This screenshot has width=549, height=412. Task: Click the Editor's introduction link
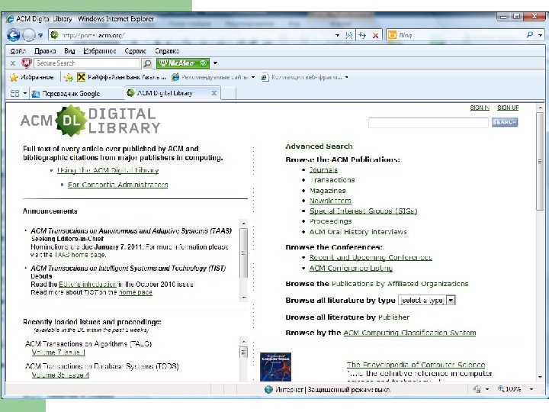coord(88,284)
